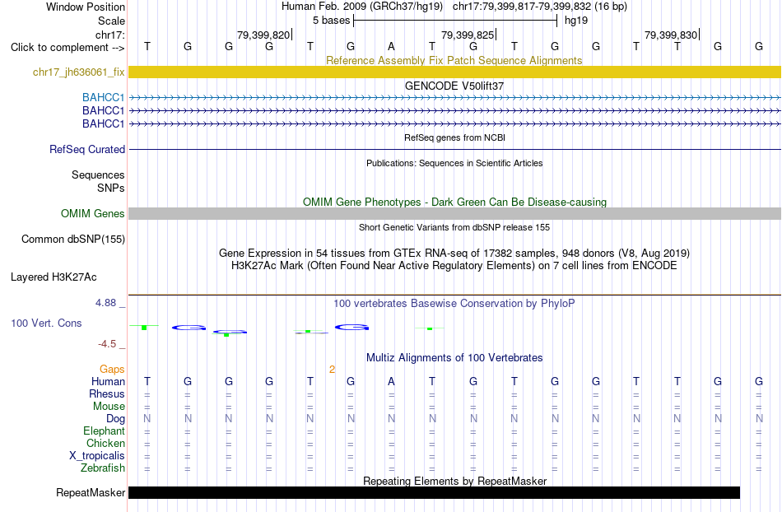Select the light-blue BAHCC1 gene label

[103, 97]
